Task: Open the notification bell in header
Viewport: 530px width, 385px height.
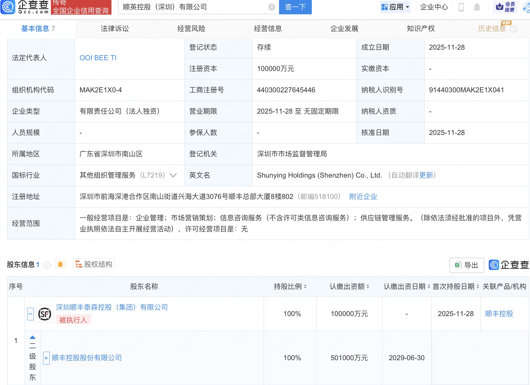Action: tap(477, 7)
